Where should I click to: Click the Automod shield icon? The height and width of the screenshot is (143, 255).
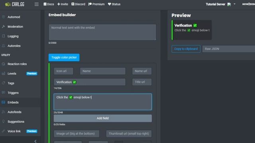[x=4, y=17]
